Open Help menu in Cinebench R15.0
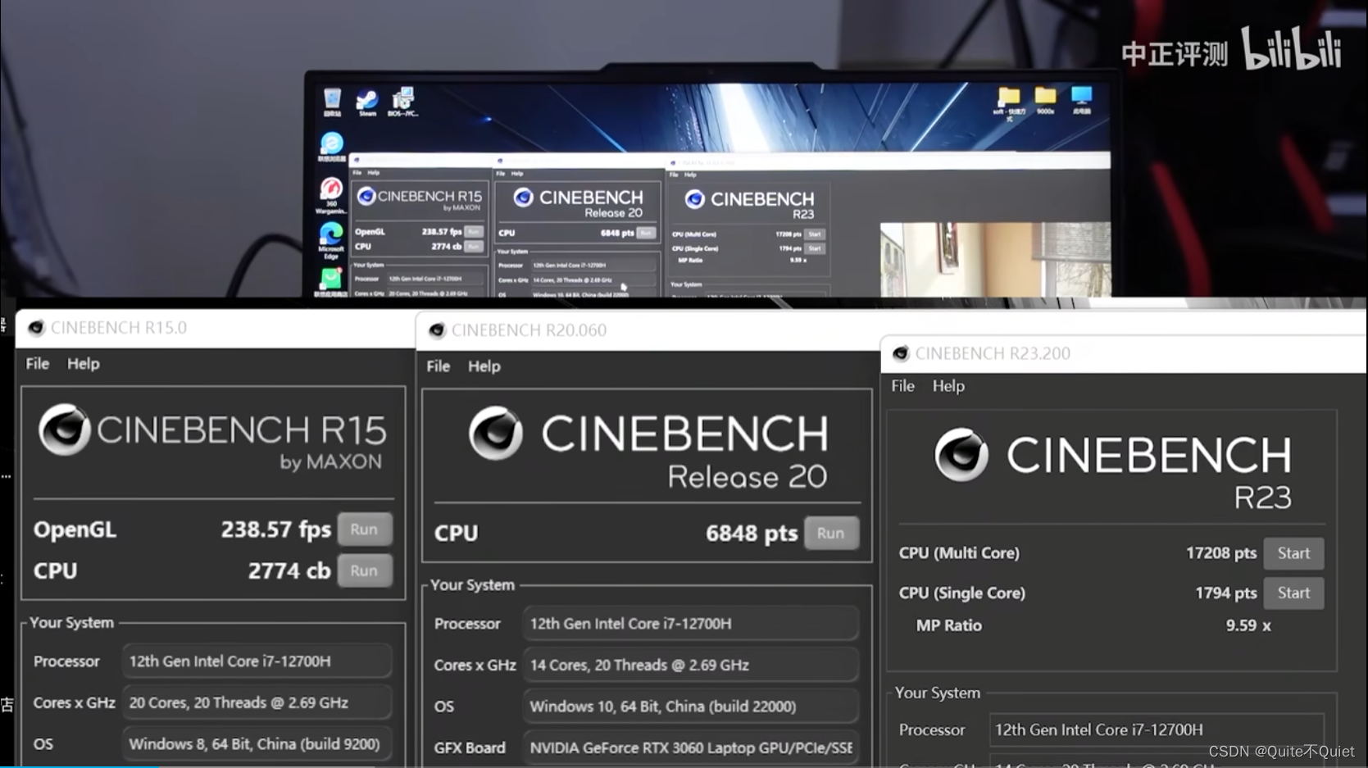 click(x=83, y=364)
